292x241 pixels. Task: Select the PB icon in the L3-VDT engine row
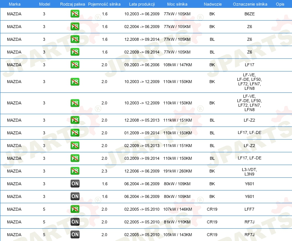pyautogui.click(x=75, y=171)
